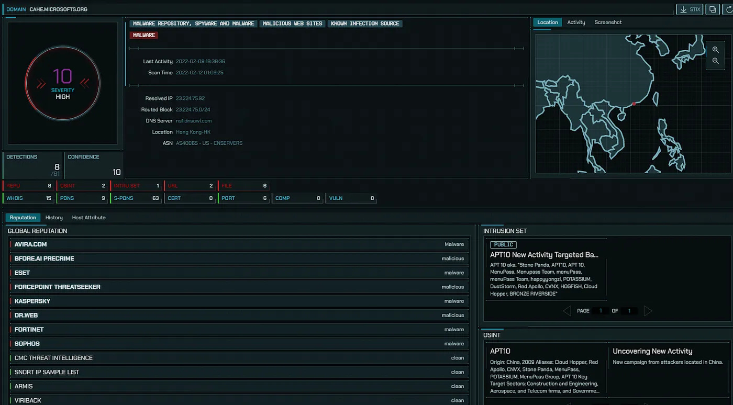This screenshot has height=405, width=733.
Task: Click the URL 2 counter
Action: (190, 186)
